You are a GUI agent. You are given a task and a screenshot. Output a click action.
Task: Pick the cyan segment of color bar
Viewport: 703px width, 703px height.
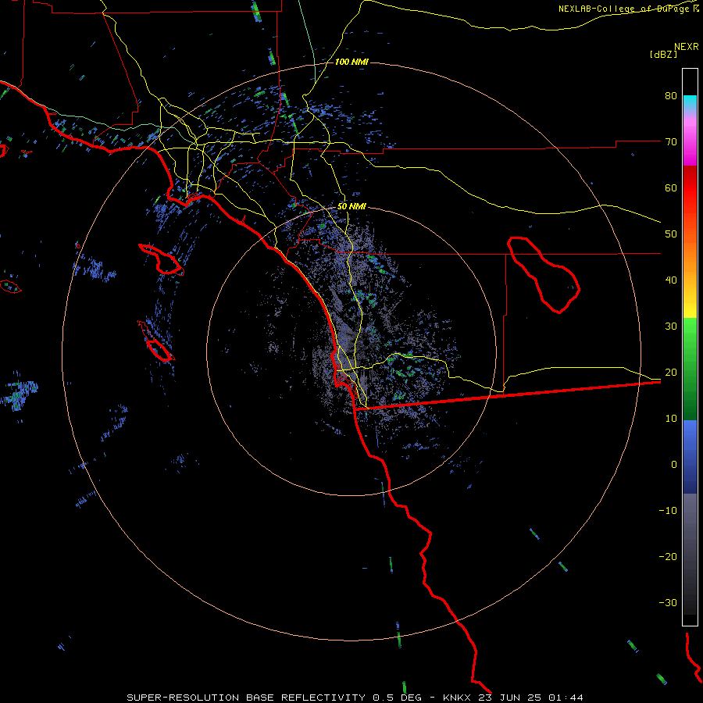pos(690,102)
